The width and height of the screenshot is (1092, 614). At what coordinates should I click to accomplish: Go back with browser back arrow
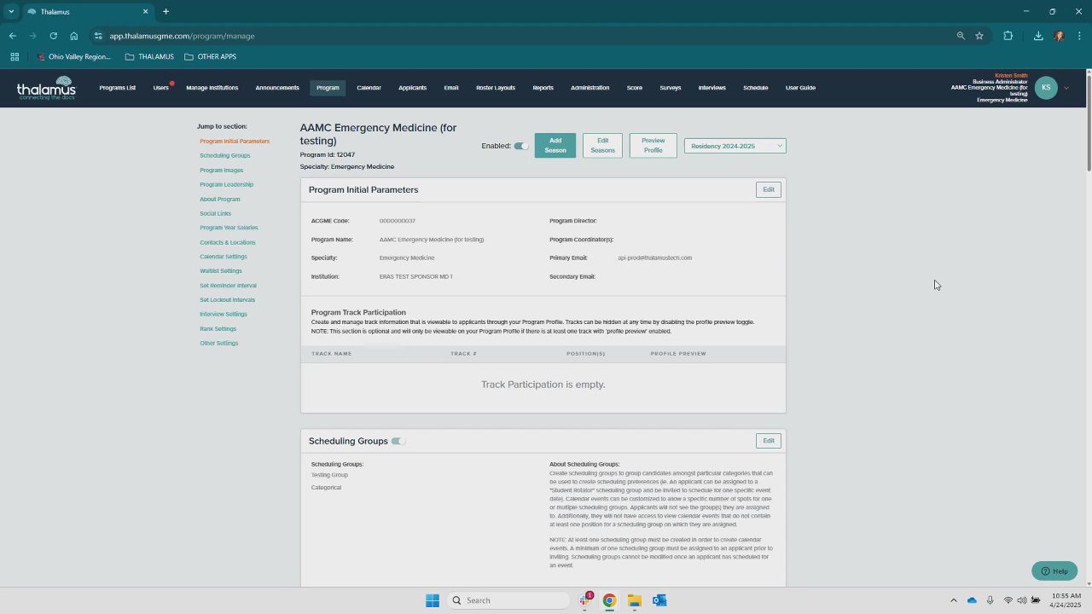[12, 36]
